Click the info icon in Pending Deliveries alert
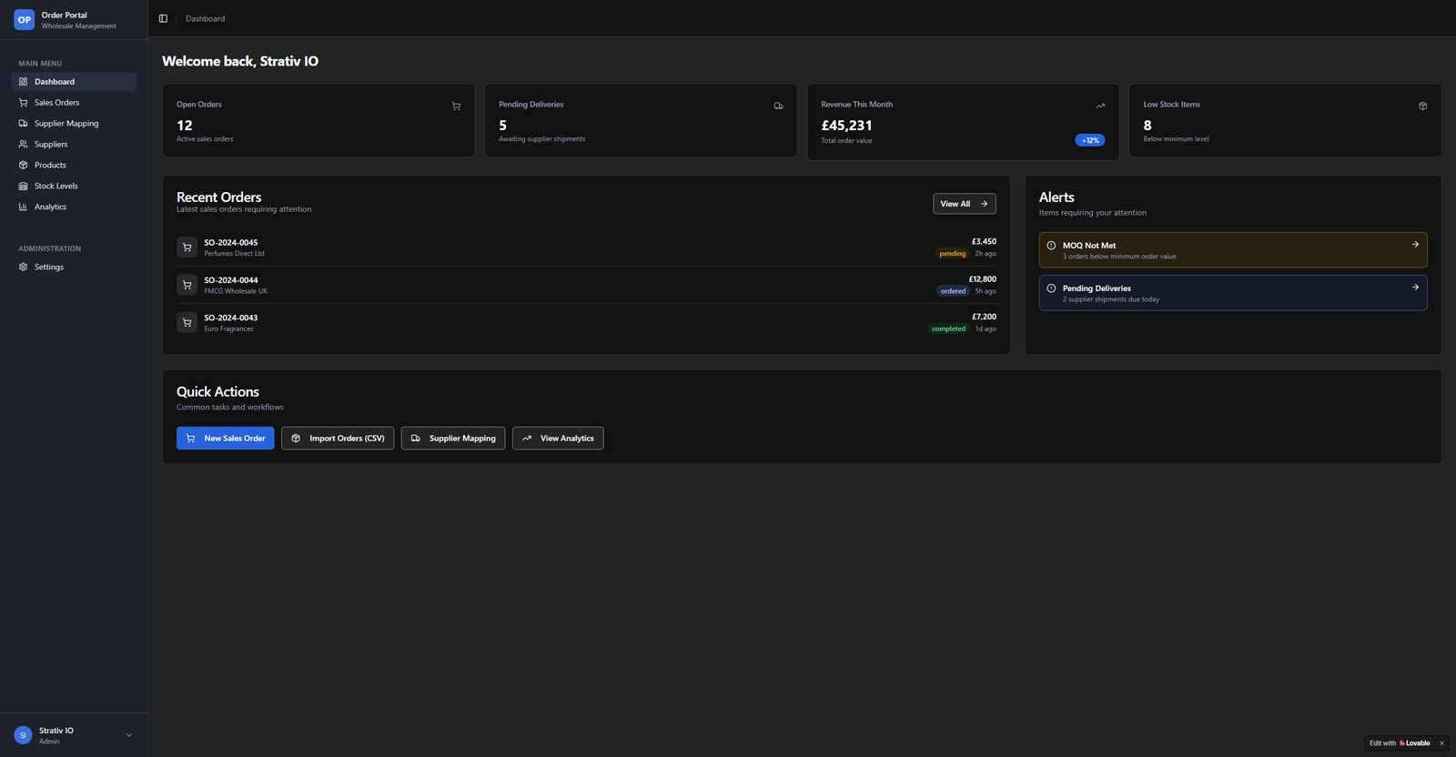1456x757 pixels. coord(1051,288)
